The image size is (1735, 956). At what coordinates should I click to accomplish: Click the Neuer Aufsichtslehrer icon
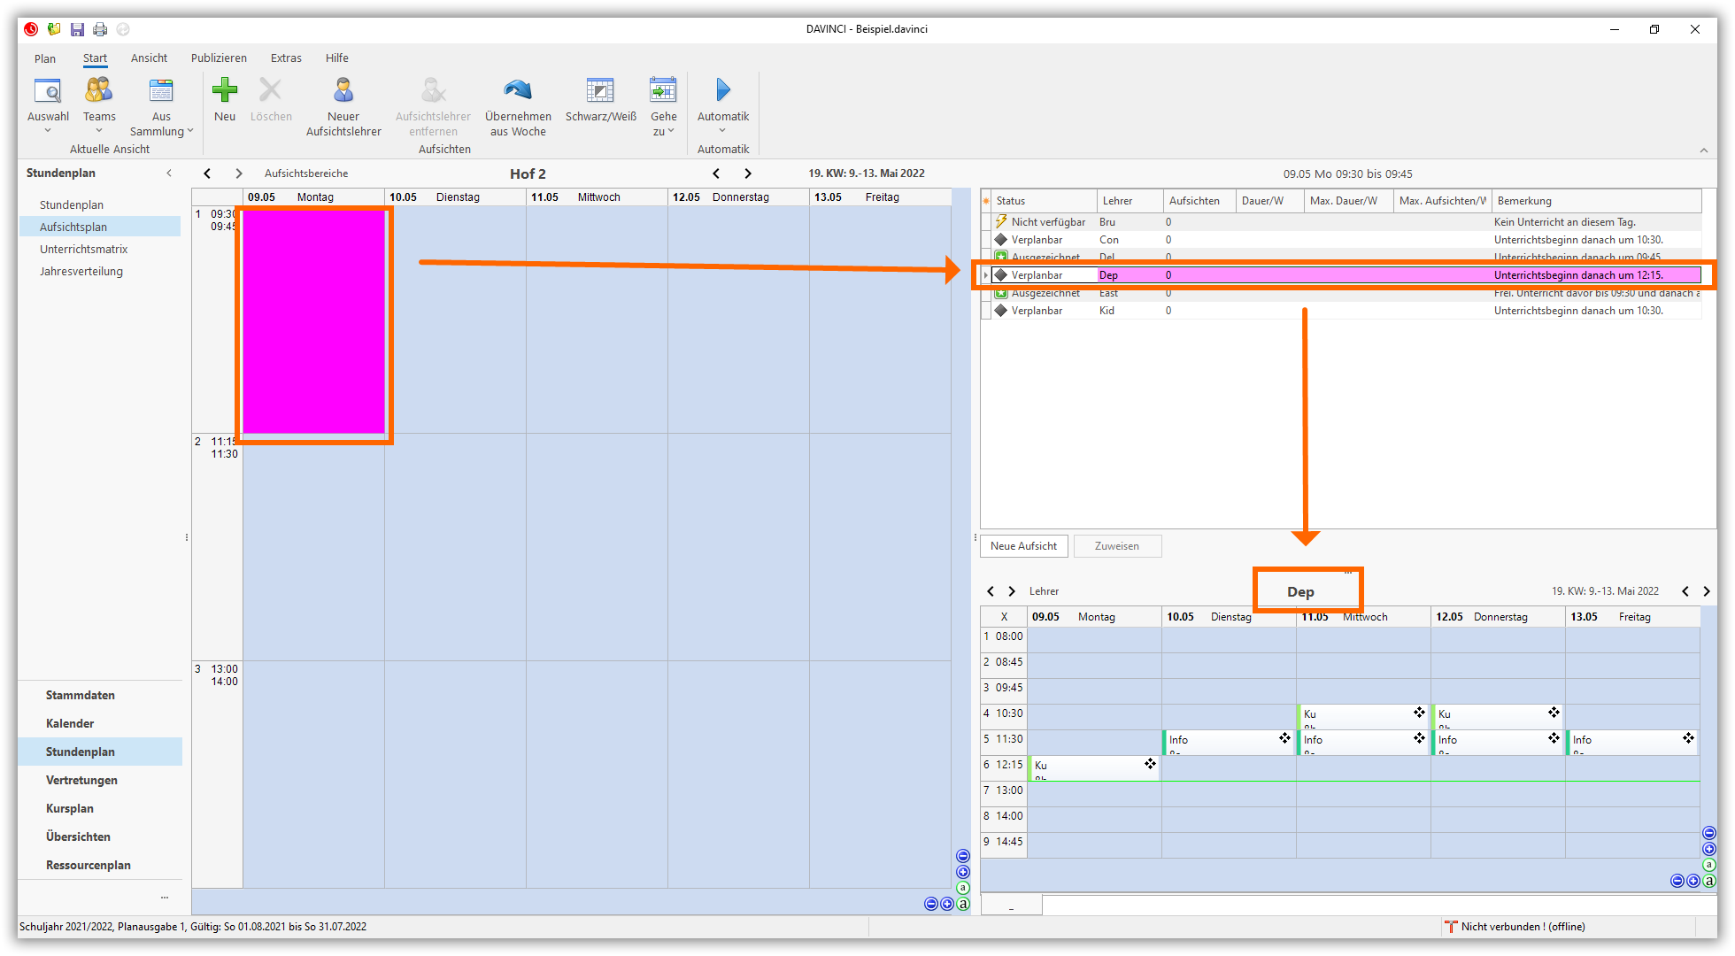(343, 91)
